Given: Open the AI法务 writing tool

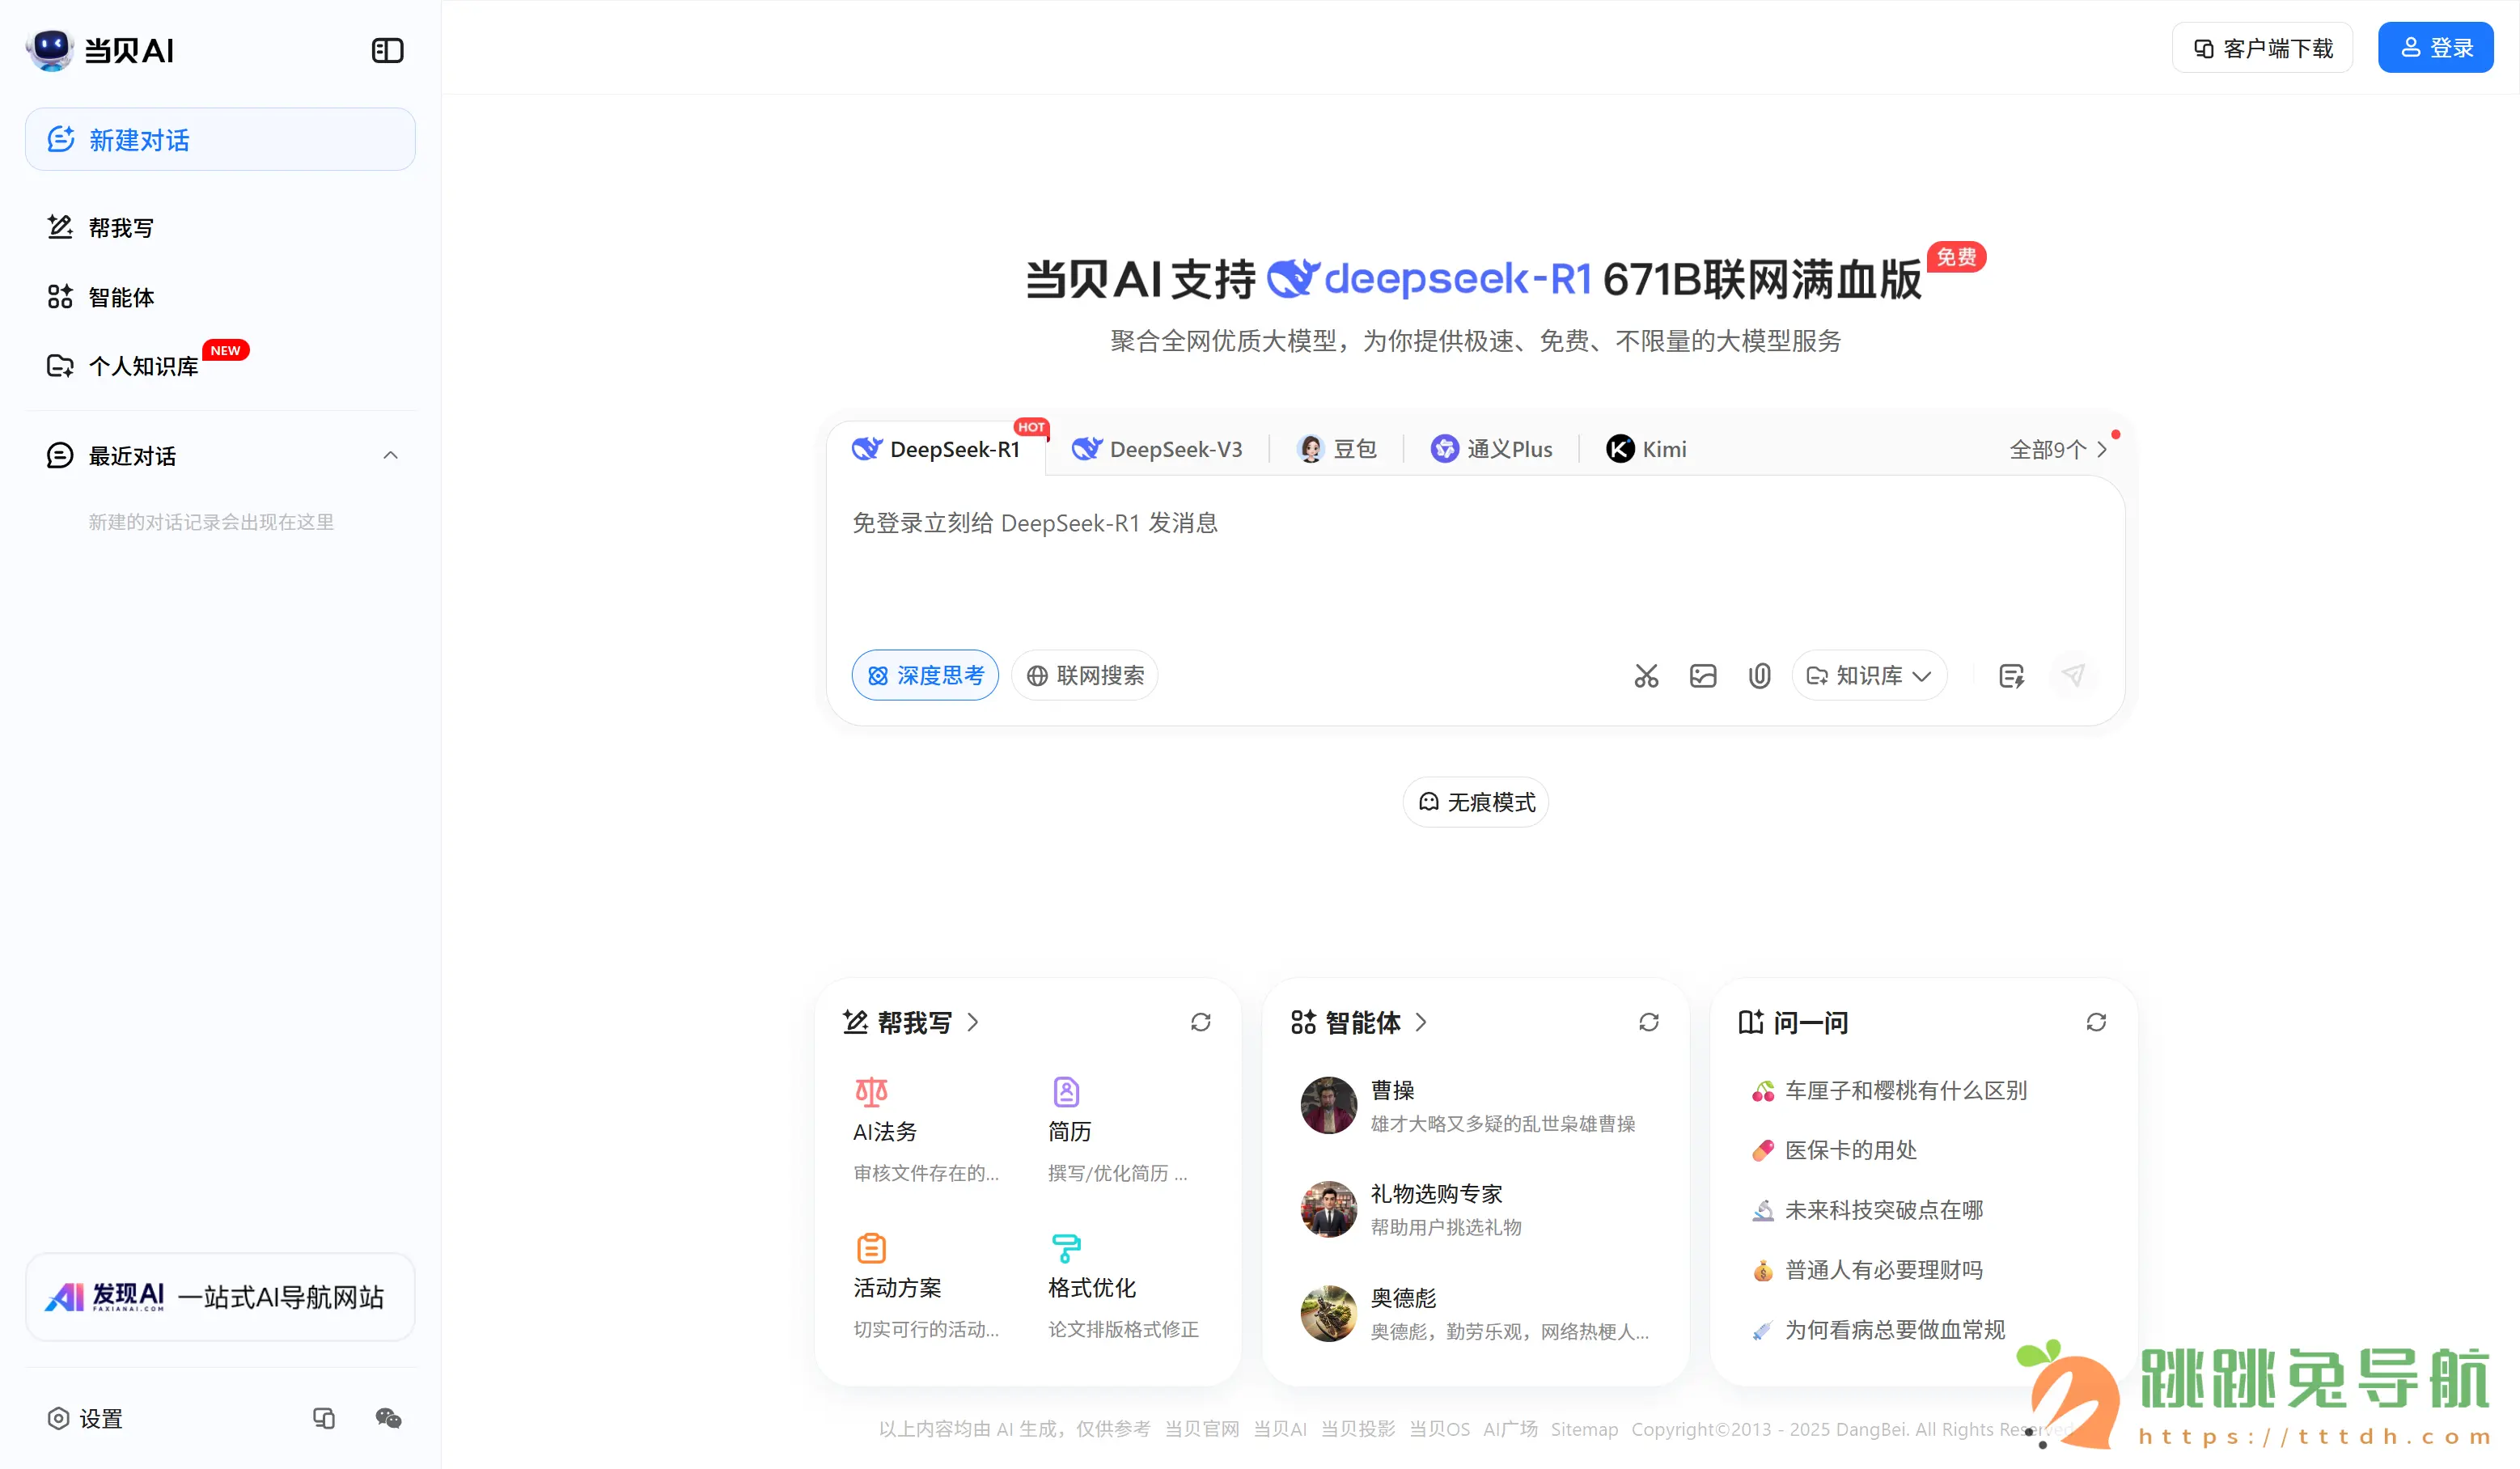Looking at the screenshot, I should click(x=927, y=1130).
